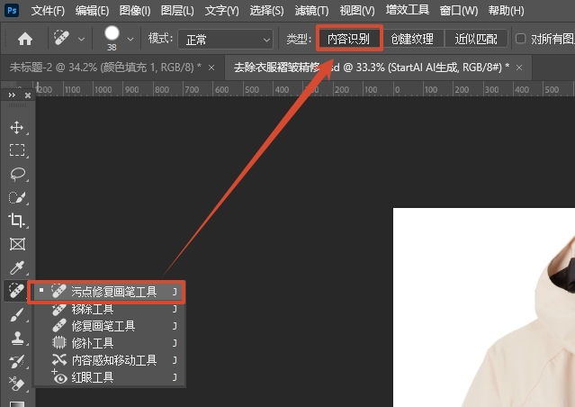
Task: Select the Move tool
Action: point(17,127)
